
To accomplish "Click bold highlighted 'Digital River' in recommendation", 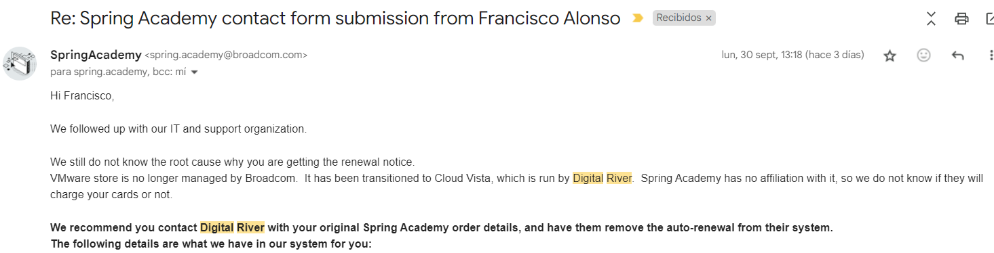I will (x=232, y=228).
